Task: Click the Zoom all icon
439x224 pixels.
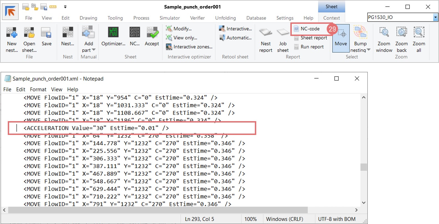Action: pyautogui.click(x=419, y=33)
